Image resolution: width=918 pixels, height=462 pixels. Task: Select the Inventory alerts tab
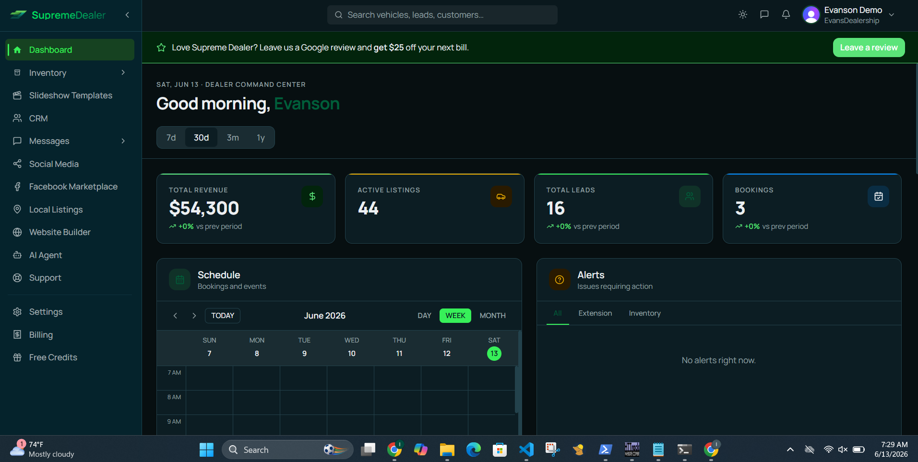pos(644,313)
